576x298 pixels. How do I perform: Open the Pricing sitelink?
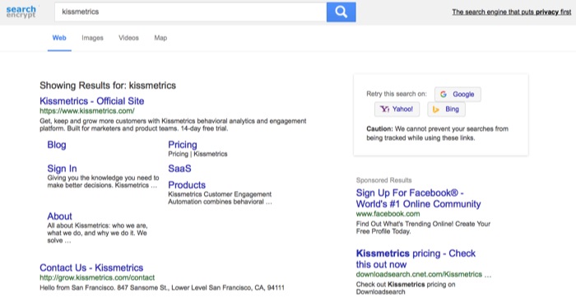pos(183,145)
